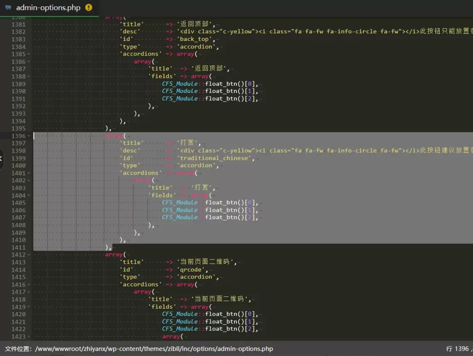The width and height of the screenshot is (473, 356).
Task: Collapse the code fold at line 1401
Action: (x=29, y=173)
